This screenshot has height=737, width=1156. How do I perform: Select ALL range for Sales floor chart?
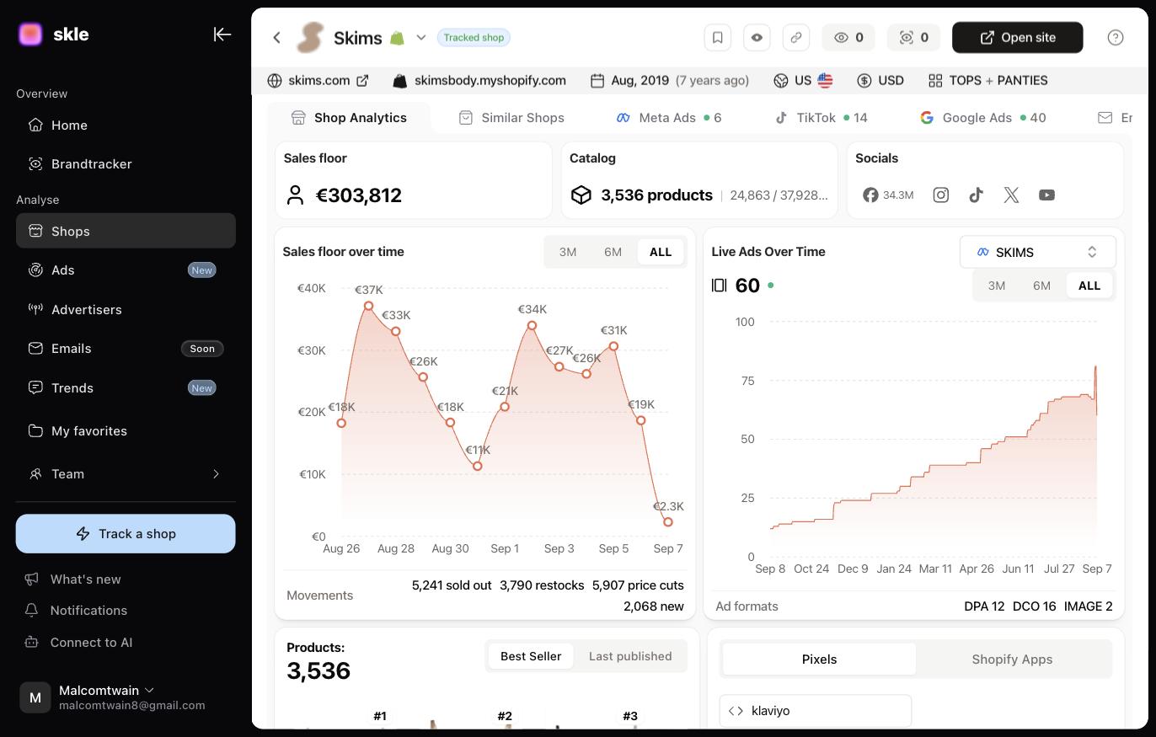point(661,252)
